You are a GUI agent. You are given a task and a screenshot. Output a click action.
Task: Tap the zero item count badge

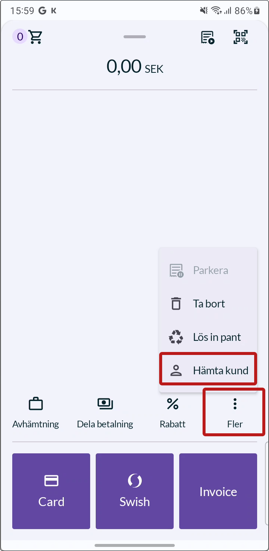point(20,37)
